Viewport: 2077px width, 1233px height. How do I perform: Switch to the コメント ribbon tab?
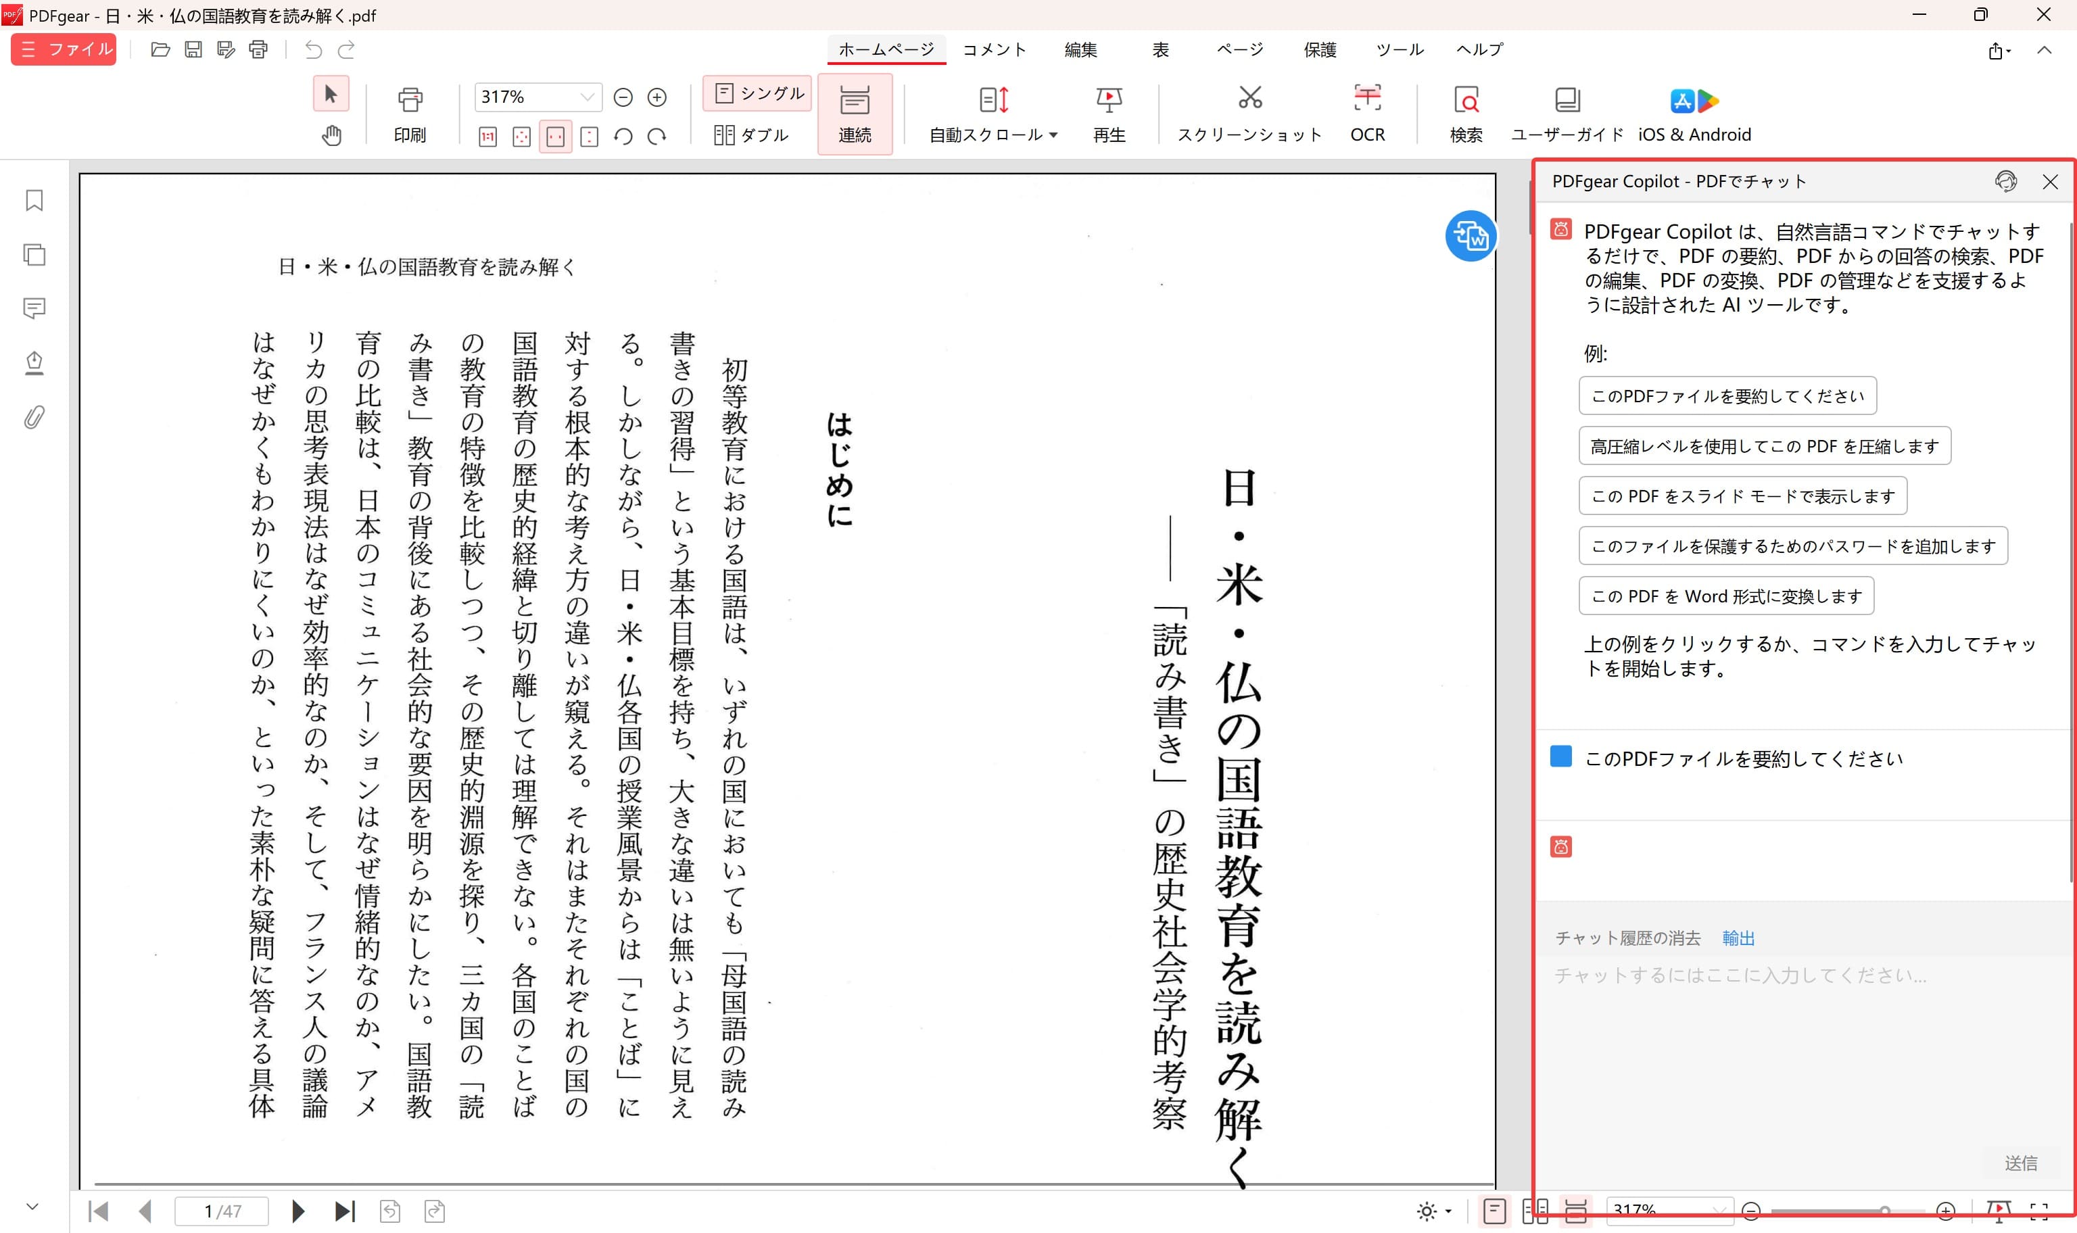[x=994, y=50]
